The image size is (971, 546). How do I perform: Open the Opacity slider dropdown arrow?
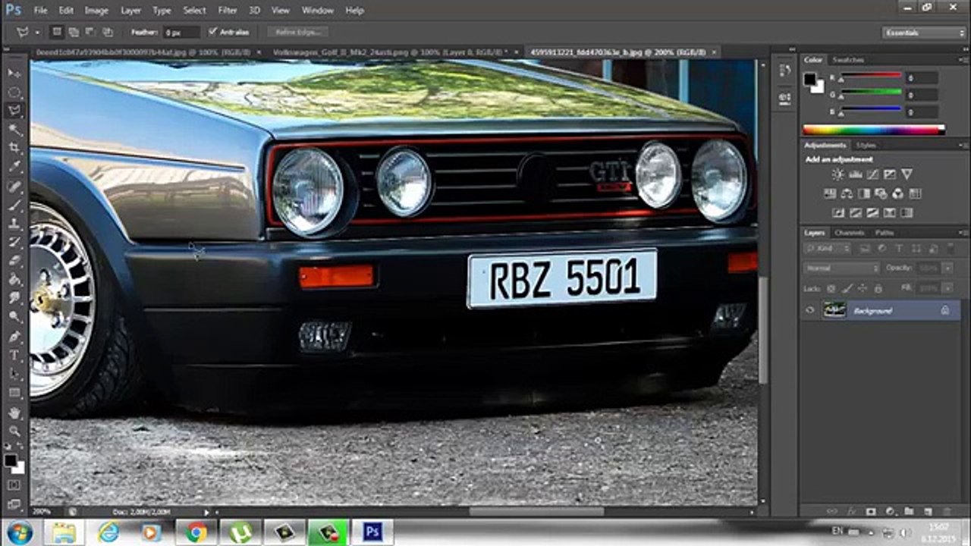(947, 268)
